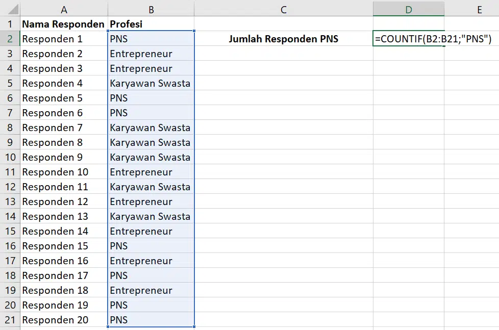Viewport: 499px width, 330px height.
Task: Select PNS cell in row 16
Action: click(x=151, y=246)
